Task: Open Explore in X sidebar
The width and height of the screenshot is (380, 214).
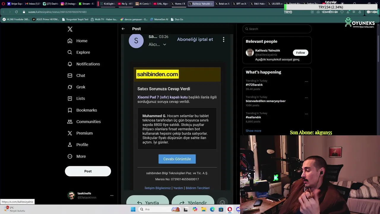Action: click(79, 52)
